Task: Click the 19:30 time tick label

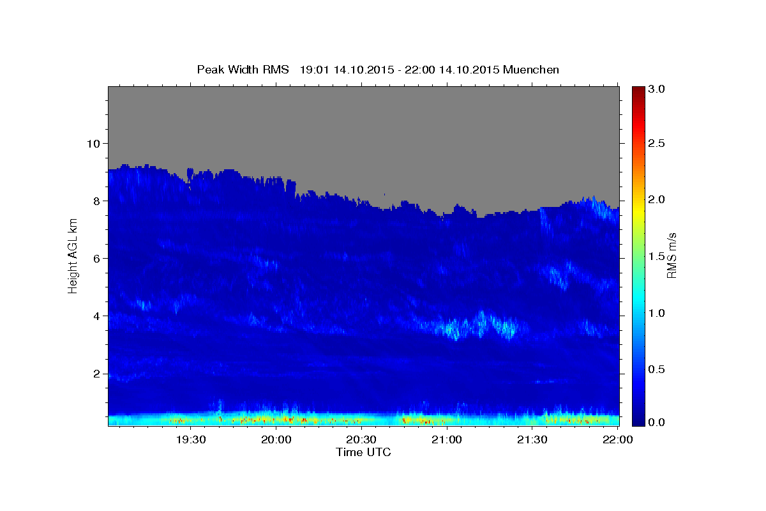Action: (191, 440)
